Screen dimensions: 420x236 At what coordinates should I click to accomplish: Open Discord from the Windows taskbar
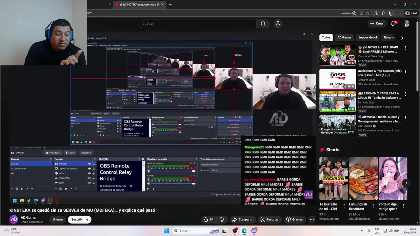pos(254,231)
